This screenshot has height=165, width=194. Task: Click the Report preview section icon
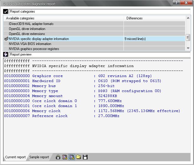tap(6, 54)
